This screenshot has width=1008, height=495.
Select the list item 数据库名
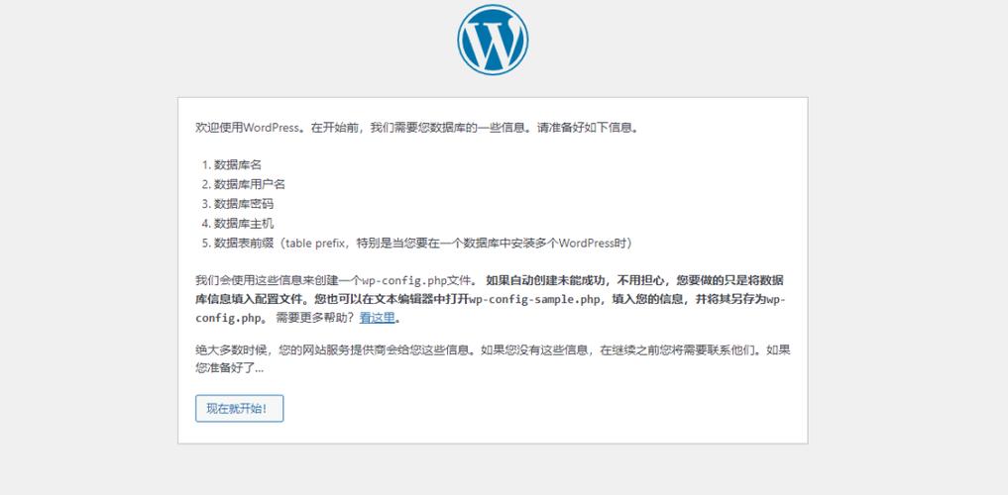click(x=238, y=165)
